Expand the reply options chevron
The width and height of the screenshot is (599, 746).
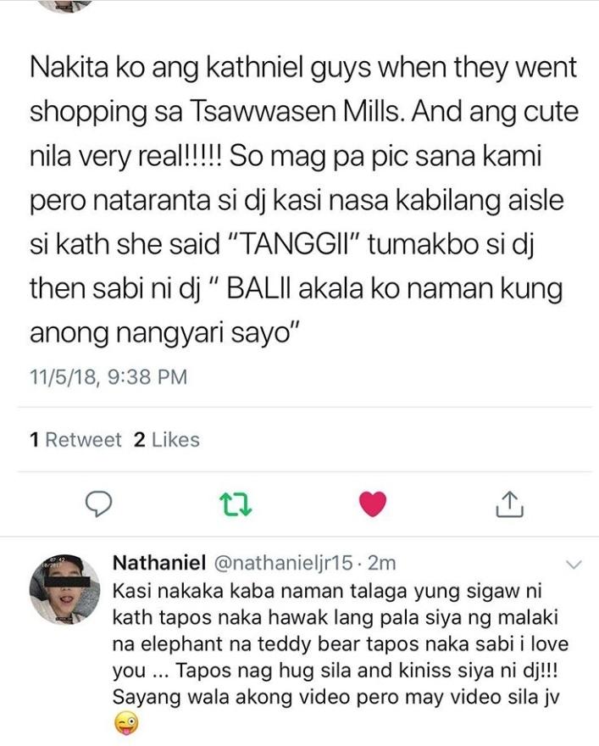coord(574,565)
